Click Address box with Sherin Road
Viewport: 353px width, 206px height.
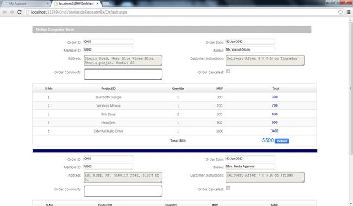point(123,61)
